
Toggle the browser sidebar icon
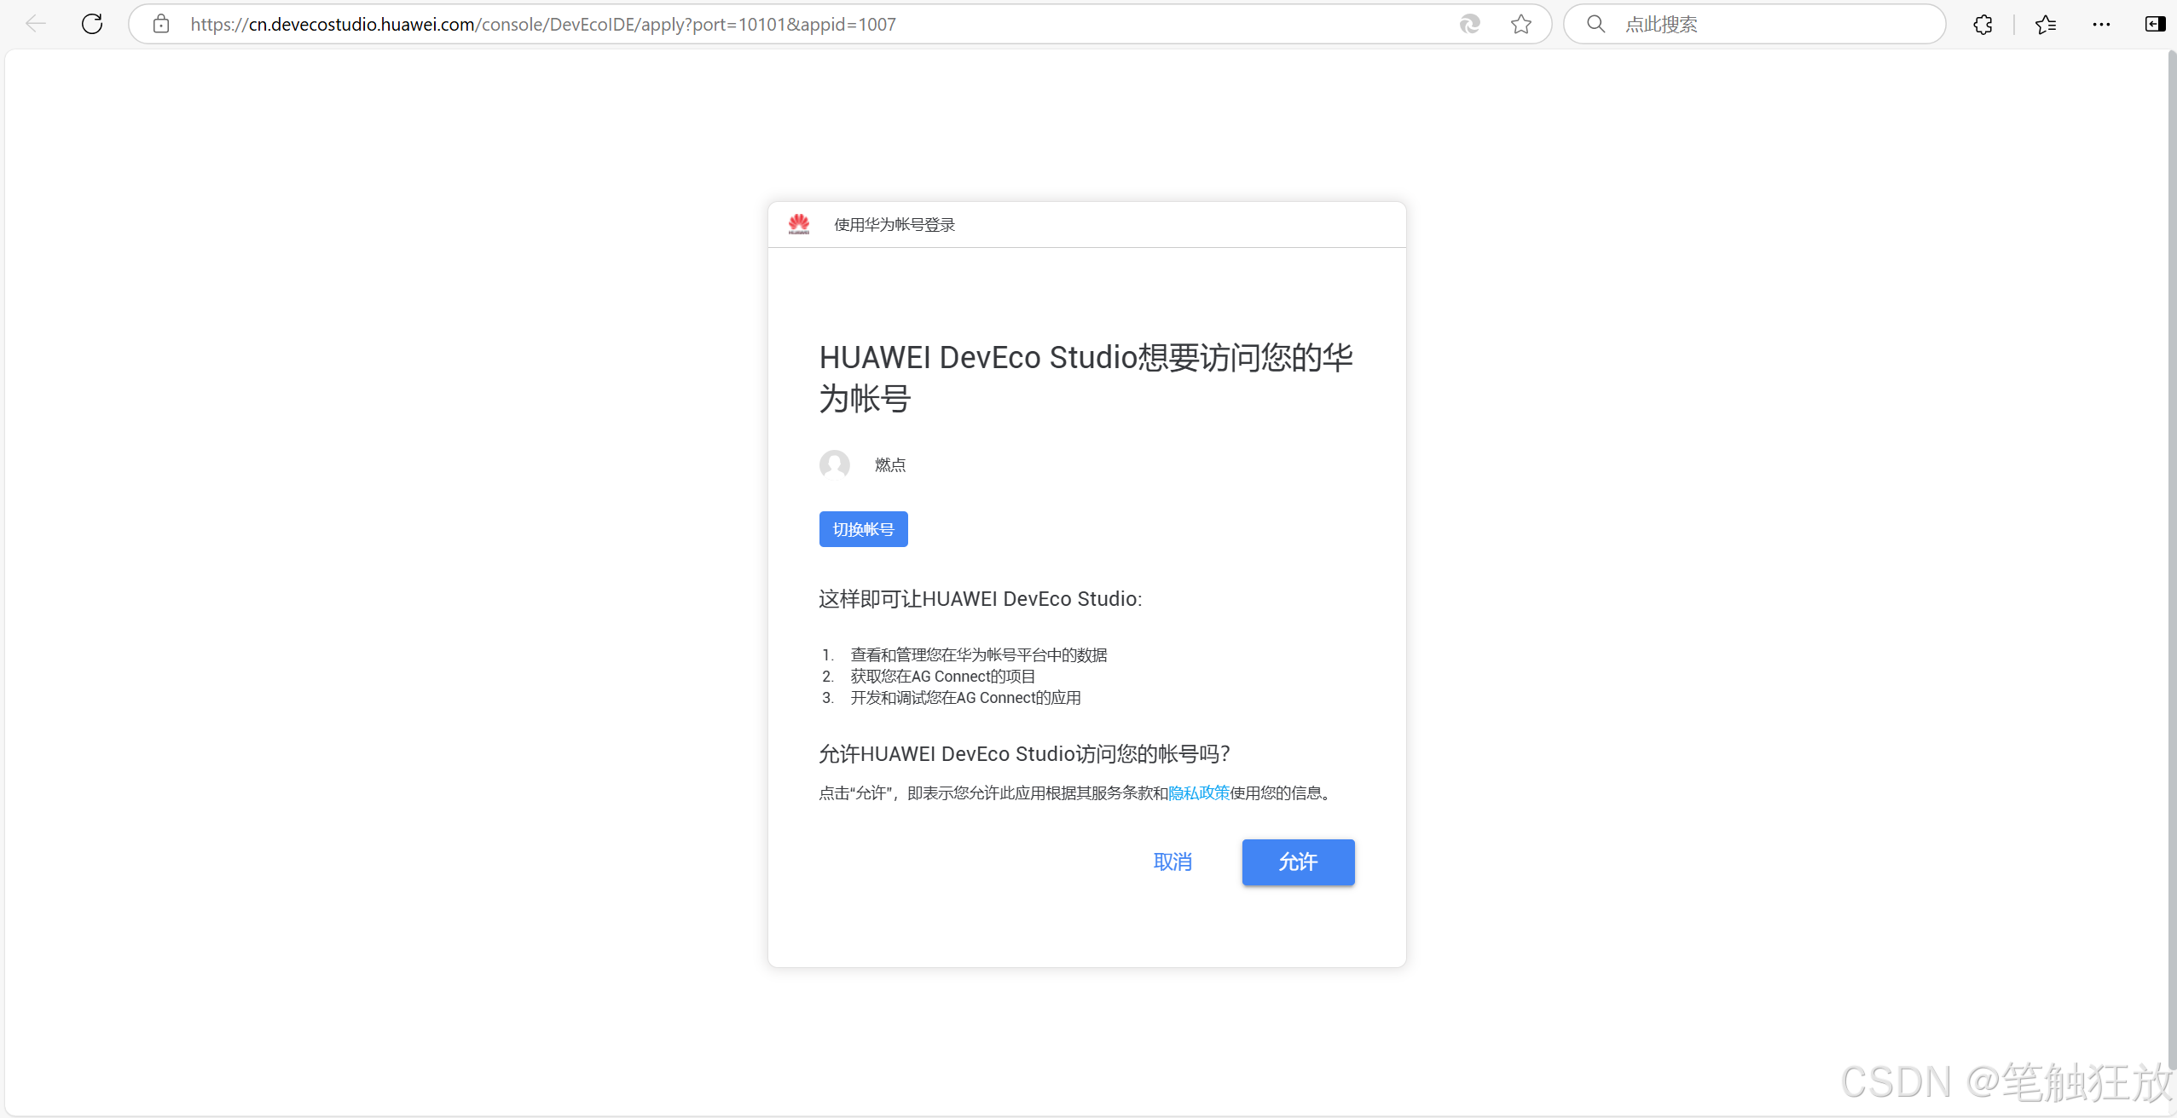coord(2155,24)
